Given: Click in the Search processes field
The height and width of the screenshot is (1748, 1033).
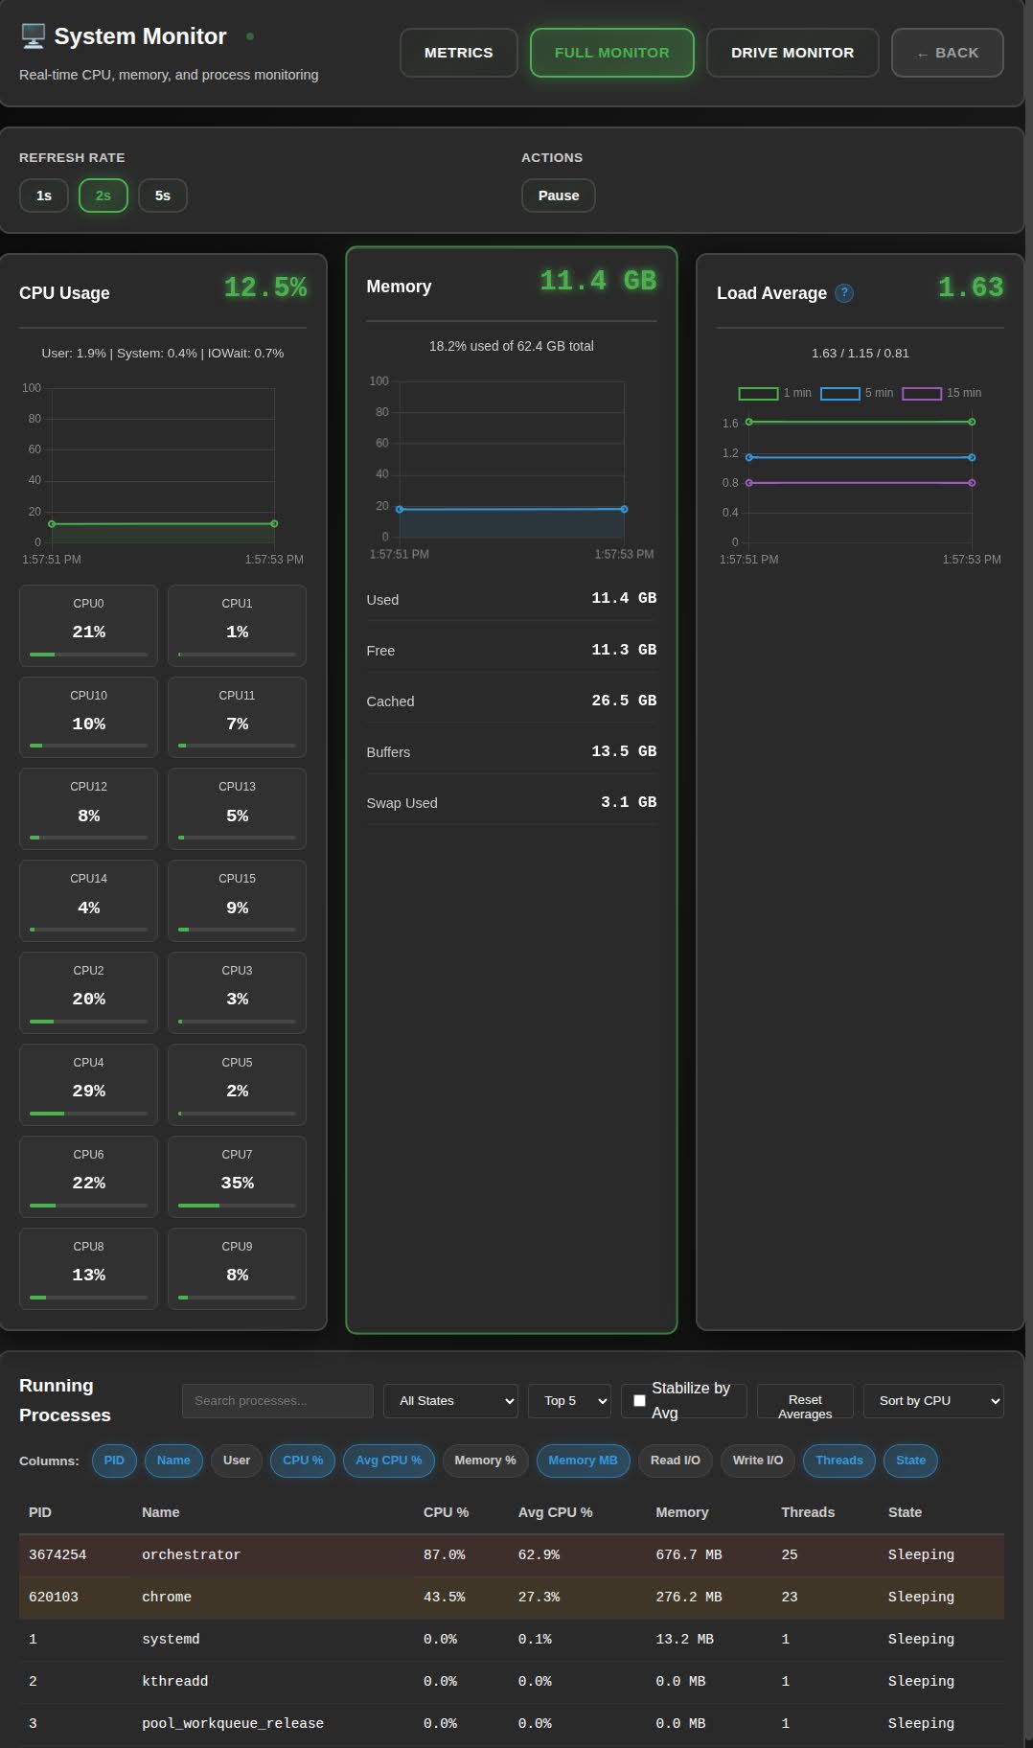Looking at the screenshot, I should [278, 1401].
